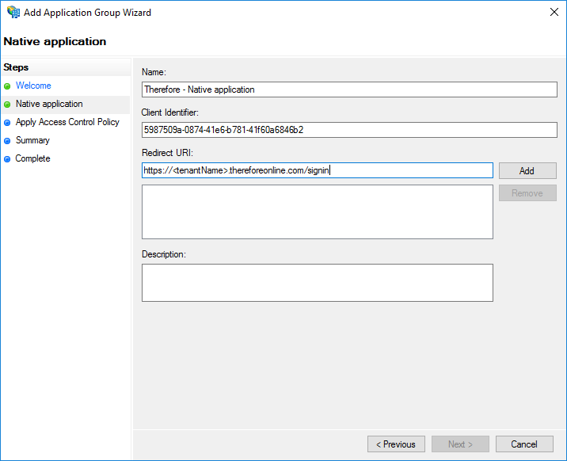567x461 pixels.
Task: Click the blue bullet beside Apply Access Control Policy
Action: click(x=8, y=123)
